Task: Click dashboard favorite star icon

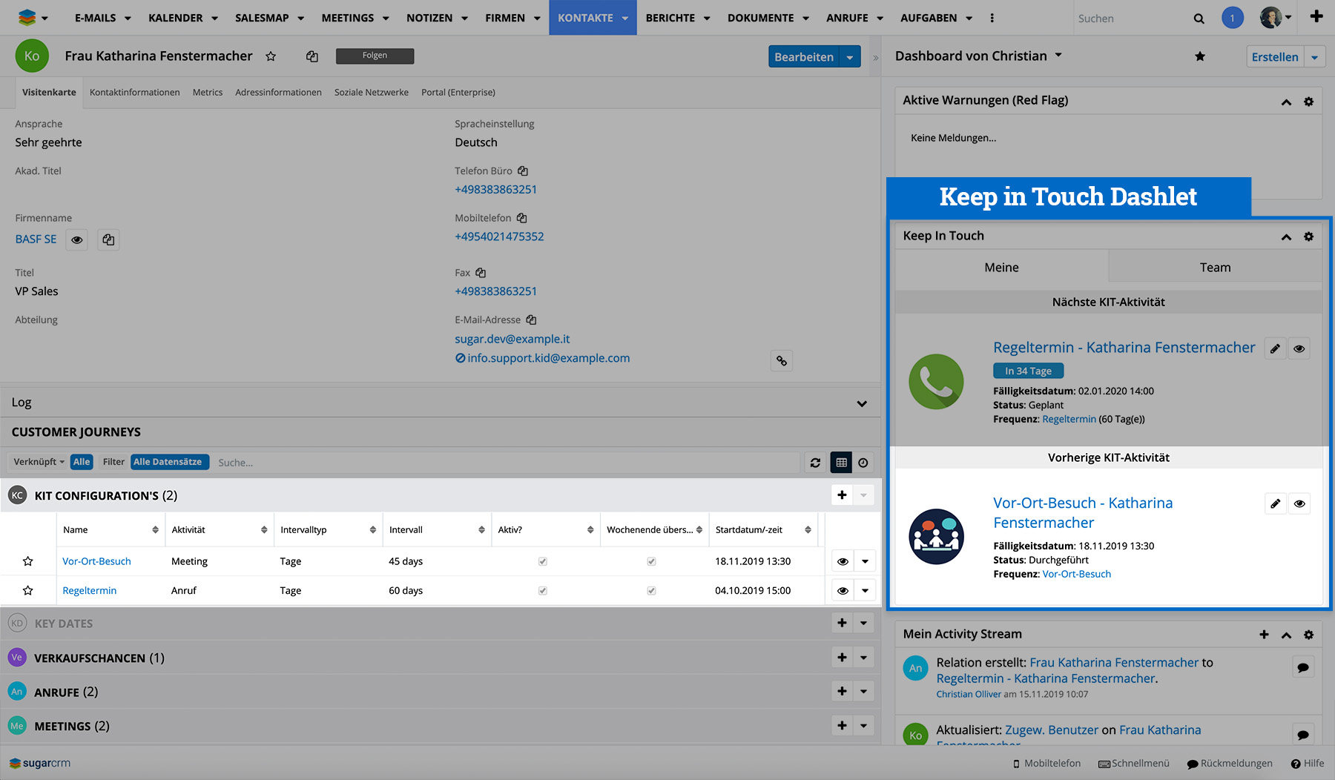Action: pos(1200,57)
